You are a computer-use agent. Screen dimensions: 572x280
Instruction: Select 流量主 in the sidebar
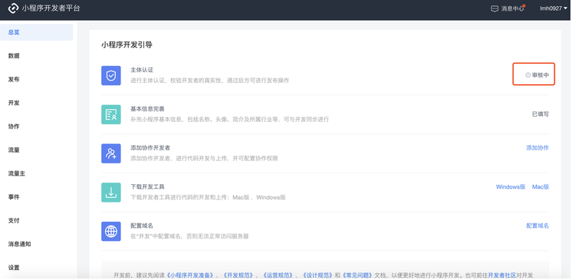pyautogui.click(x=37, y=174)
